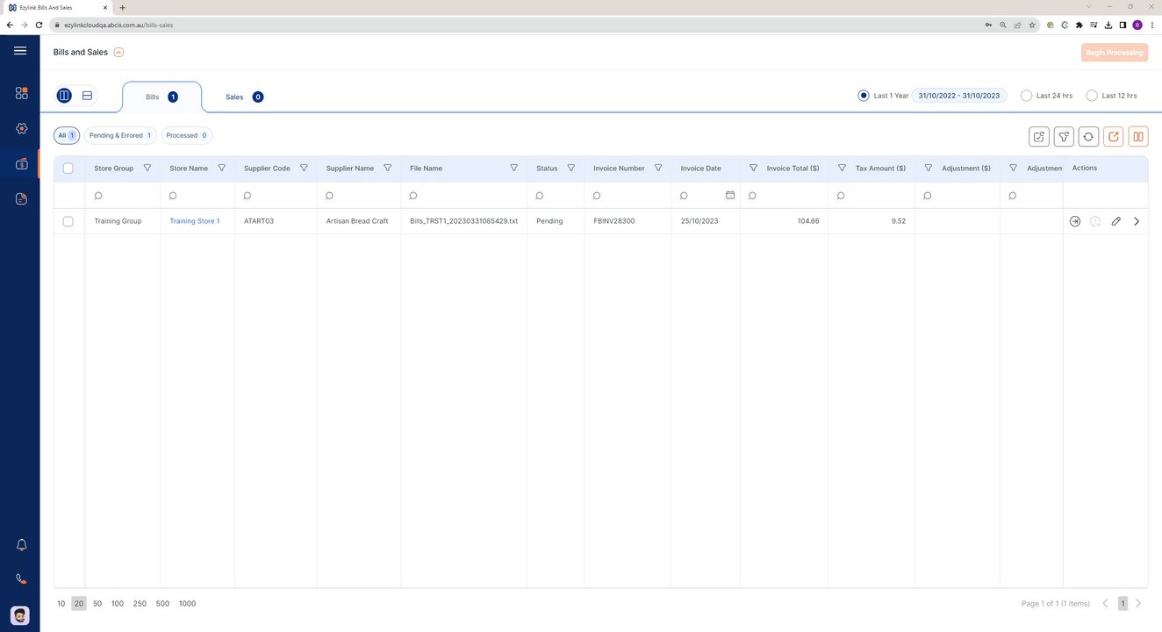Open the date range 31/10/2022 - 31/10/2023 picker
The width and height of the screenshot is (1162, 632).
959,96
